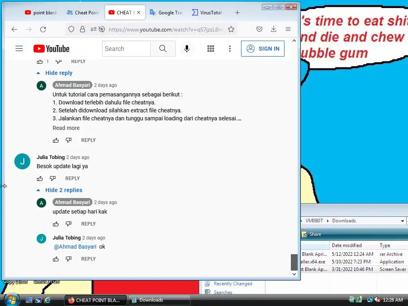The width and height of the screenshot is (408, 306).
Task: Go back with the browser back arrow
Action: coord(14,29)
